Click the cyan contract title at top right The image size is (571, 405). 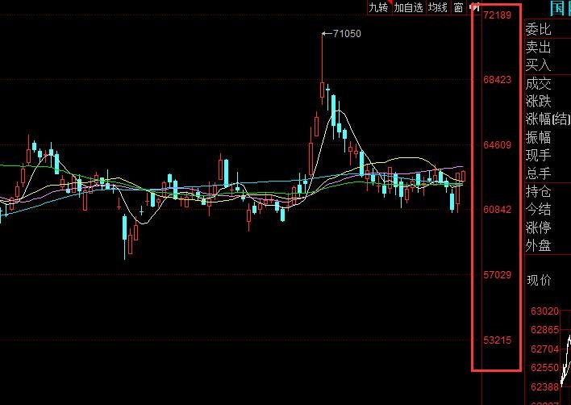coord(559,9)
